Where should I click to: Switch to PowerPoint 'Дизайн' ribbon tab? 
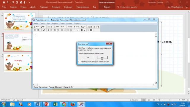[x=33, y=7]
